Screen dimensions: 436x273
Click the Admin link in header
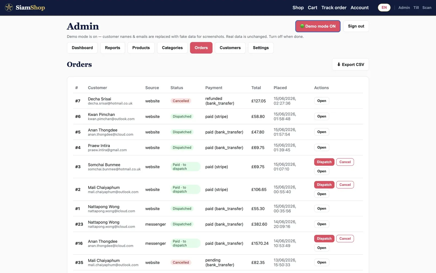[x=404, y=8]
